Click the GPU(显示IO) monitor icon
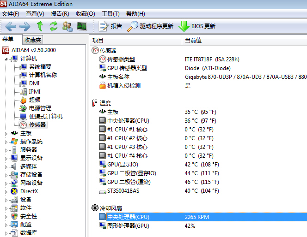307x237 pixels. click(102, 164)
